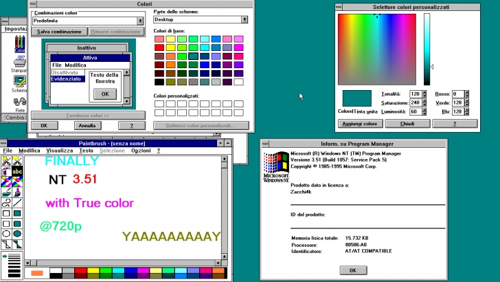The height and width of the screenshot is (282, 500).
Task: Click the luminosity slider bar
Action: [427, 50]
